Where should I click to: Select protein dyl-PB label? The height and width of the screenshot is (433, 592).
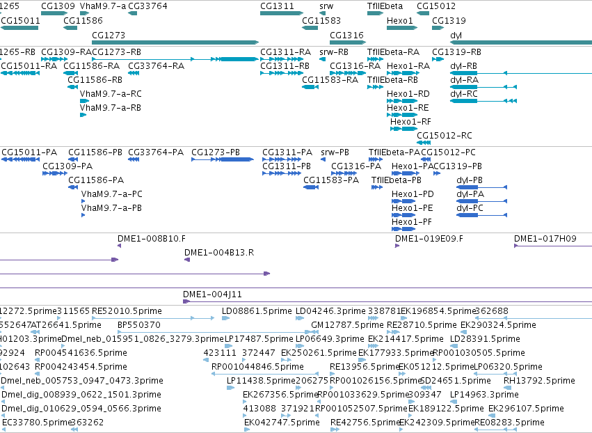pos(470,180)
